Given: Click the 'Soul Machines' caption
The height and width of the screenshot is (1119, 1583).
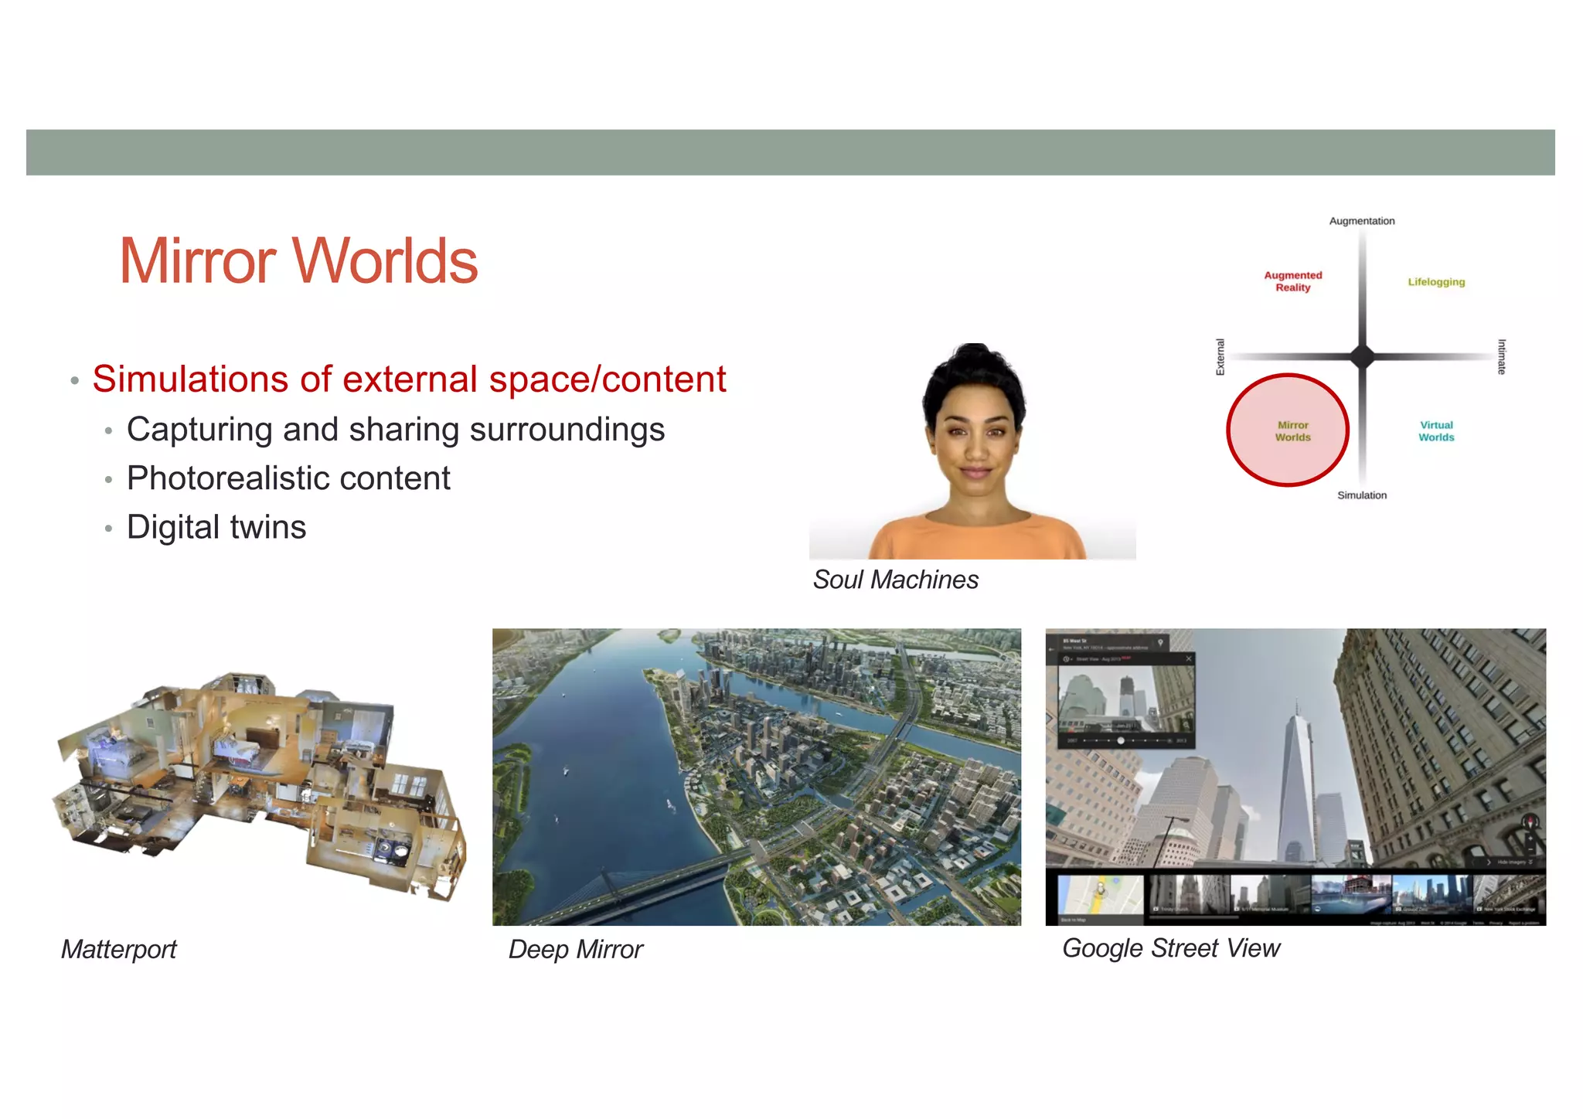Looking at the screenshot, I should [x=895, y=580].
